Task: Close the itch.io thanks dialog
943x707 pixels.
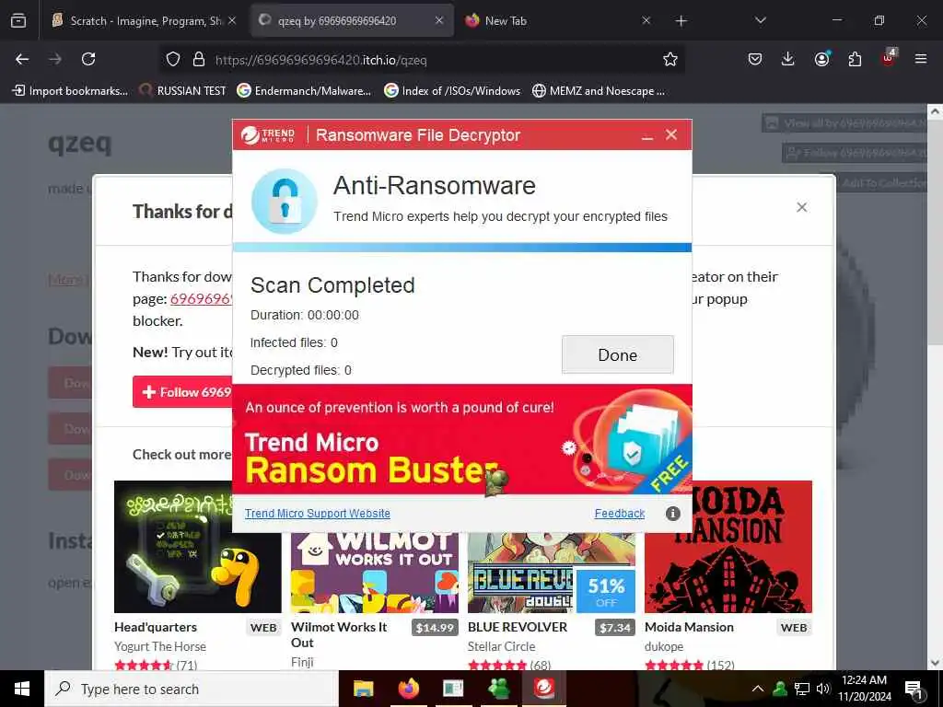Action: click(802, 207)
